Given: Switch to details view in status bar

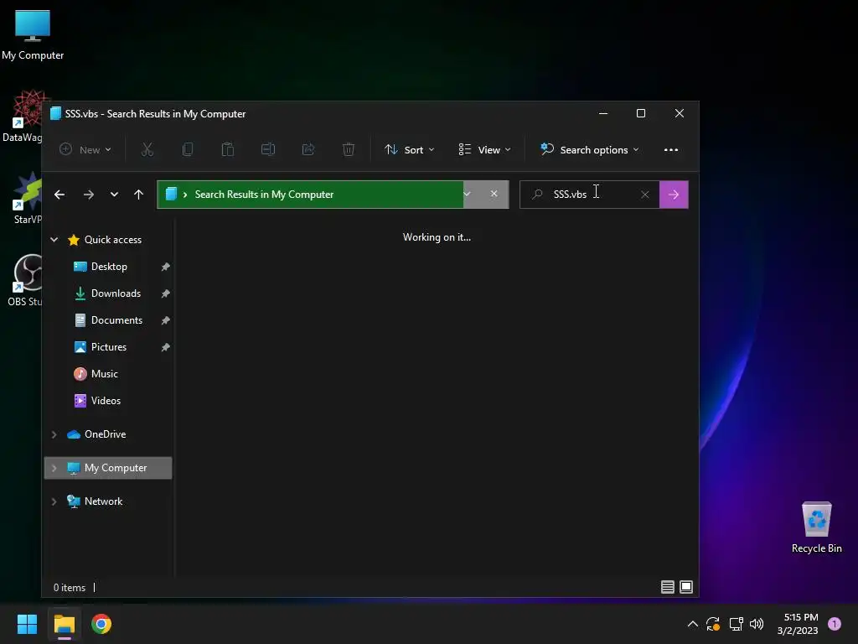Looking at the screenshot, I should coord(668,587).
